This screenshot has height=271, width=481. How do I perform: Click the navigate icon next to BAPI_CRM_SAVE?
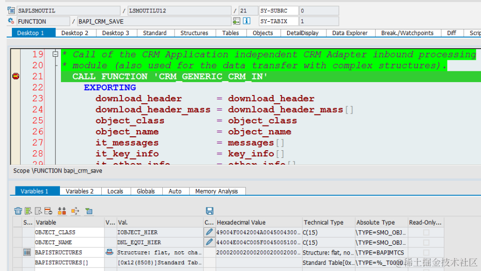point(236,21)
